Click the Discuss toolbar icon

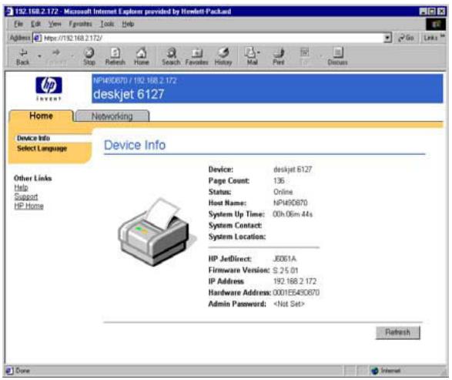pos(338,52)
